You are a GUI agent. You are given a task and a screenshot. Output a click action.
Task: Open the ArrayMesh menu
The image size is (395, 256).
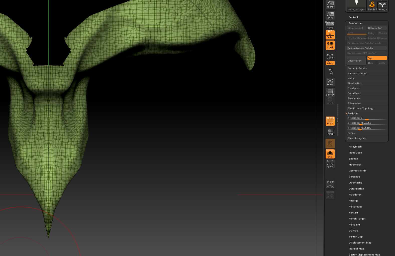click(355, 147)
